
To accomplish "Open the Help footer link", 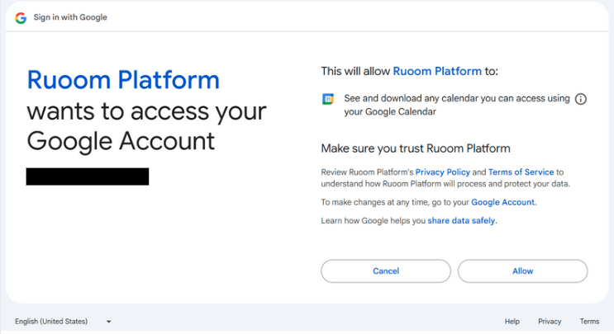I will point(512,322).
